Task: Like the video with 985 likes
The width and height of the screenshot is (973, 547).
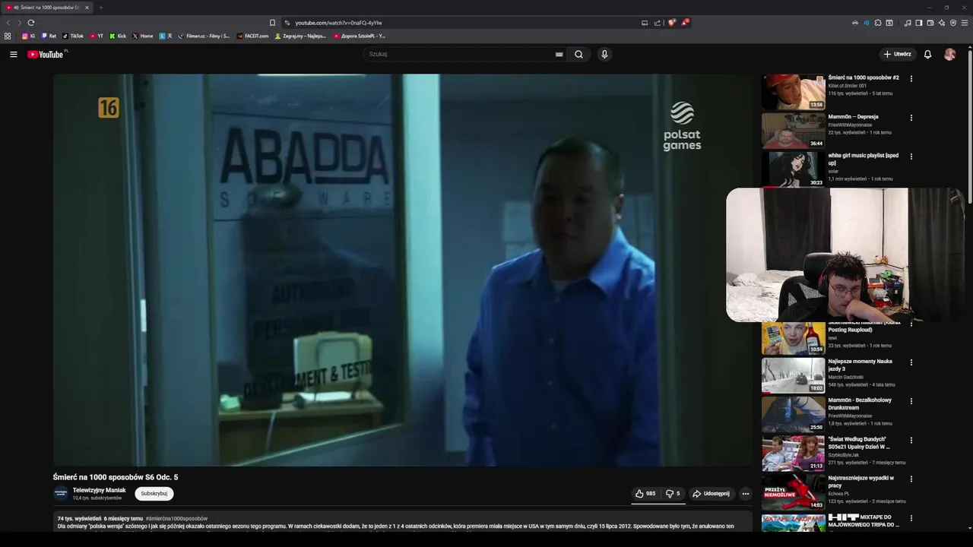Action: pyautogui.click(x=645, y=493)
